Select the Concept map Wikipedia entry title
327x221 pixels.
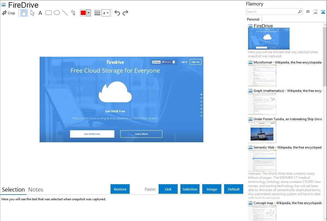(287, 203)
